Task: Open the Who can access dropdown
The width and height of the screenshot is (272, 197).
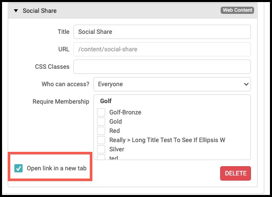Action: click(x=172, y=84)
